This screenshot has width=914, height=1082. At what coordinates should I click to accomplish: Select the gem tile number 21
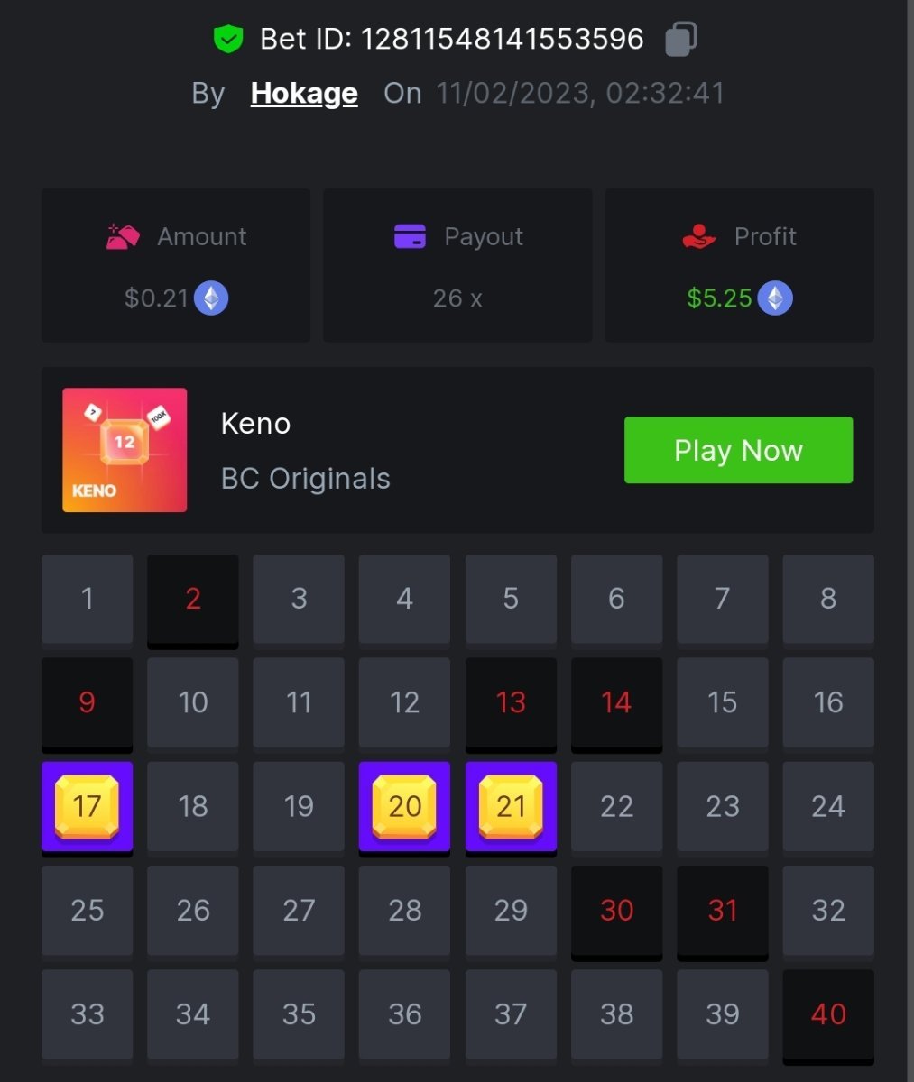point(511,807)
